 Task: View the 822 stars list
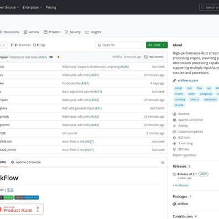[182, 138]
